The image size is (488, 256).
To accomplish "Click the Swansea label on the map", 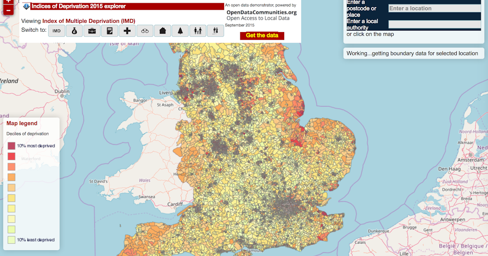I will 146,197.
